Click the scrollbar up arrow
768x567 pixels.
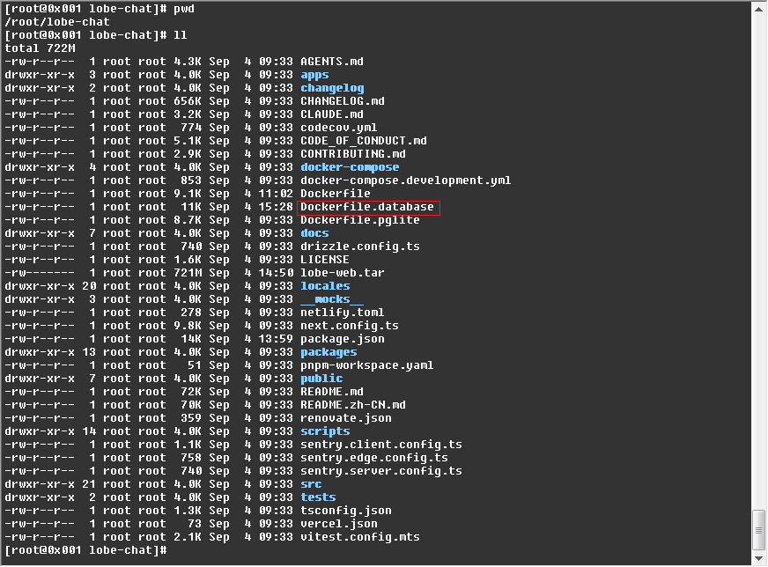pos(758,8)
